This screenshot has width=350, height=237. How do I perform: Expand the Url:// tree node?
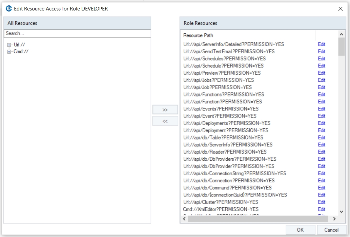9,45
